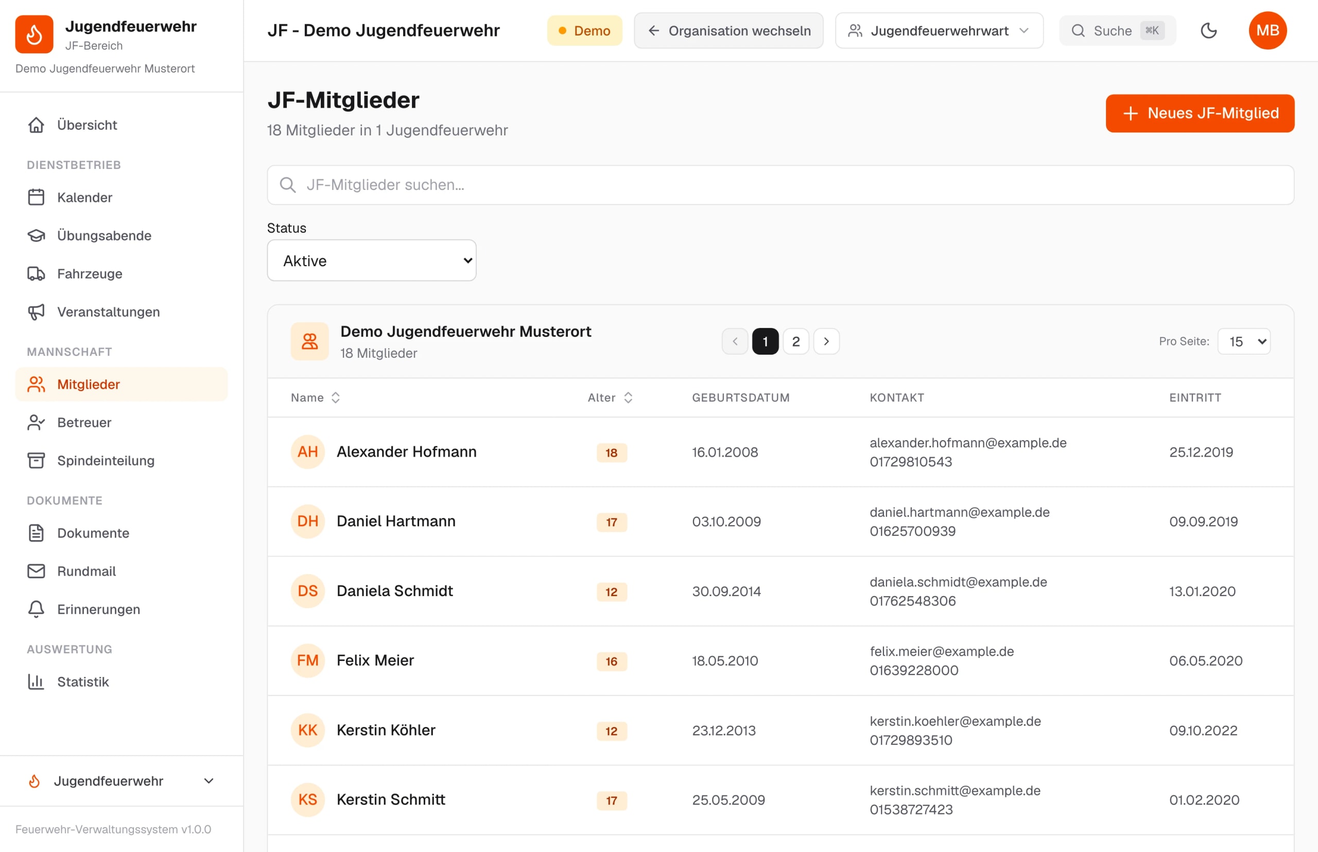
Task: Sort the table by Name column
Action: pos(316,398)
